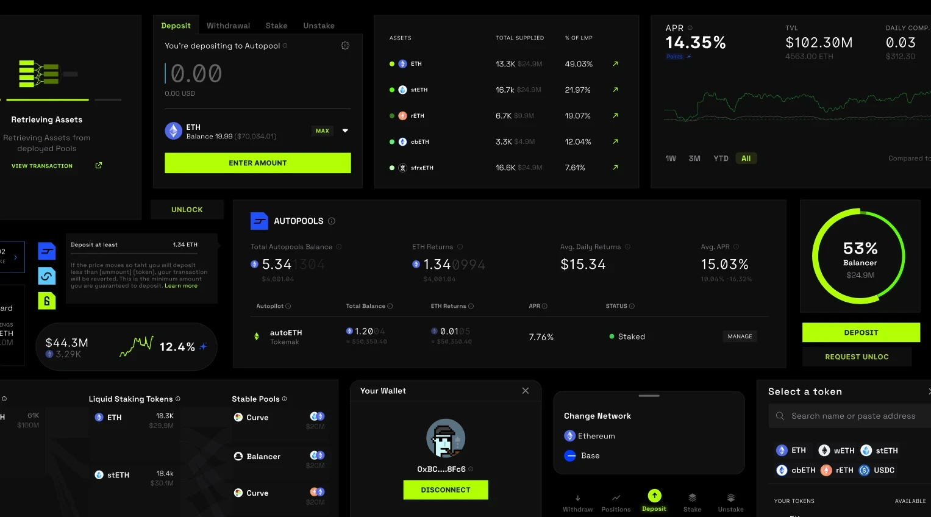Click the Positions icon in bottom navigation

(x=616, y=497)
